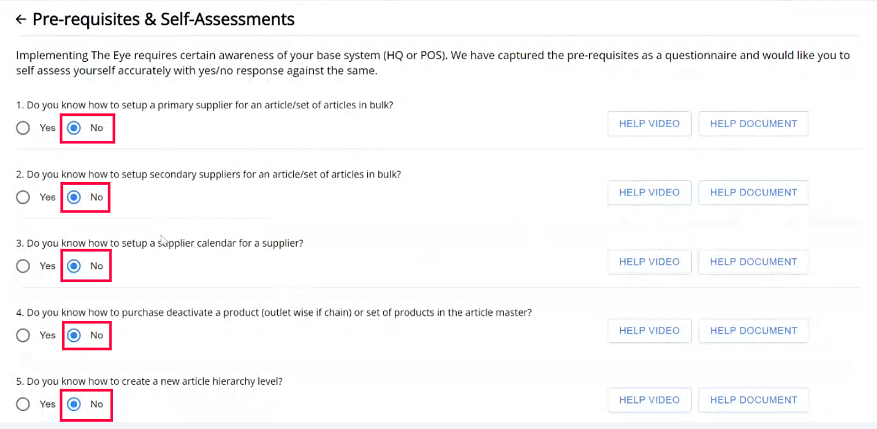
Task: Watch Help Video for secondary suppliers question
Action: pos(649,193)
